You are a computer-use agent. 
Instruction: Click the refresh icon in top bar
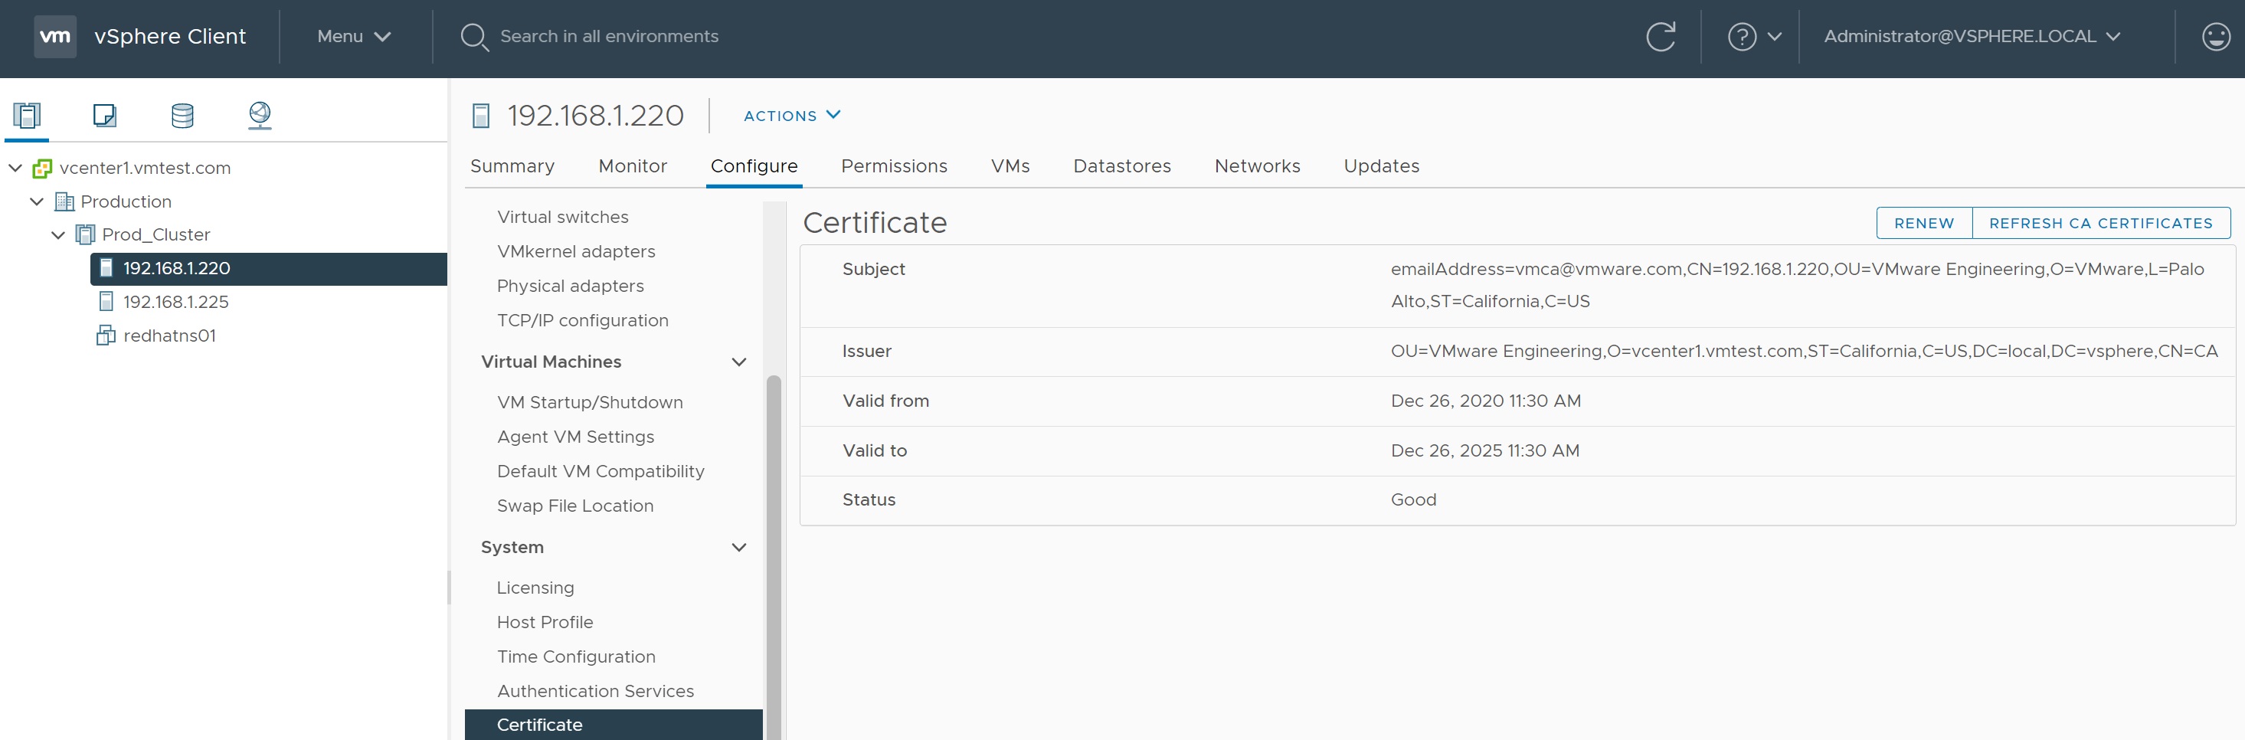pyautogui.click(x=1659, y=37)
